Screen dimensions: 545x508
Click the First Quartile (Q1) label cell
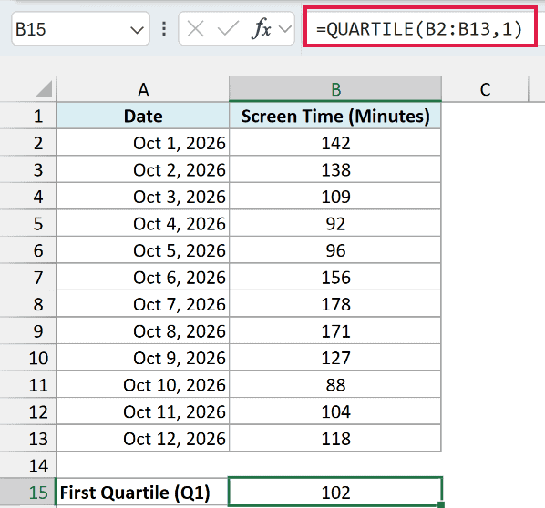coord(142,492)
